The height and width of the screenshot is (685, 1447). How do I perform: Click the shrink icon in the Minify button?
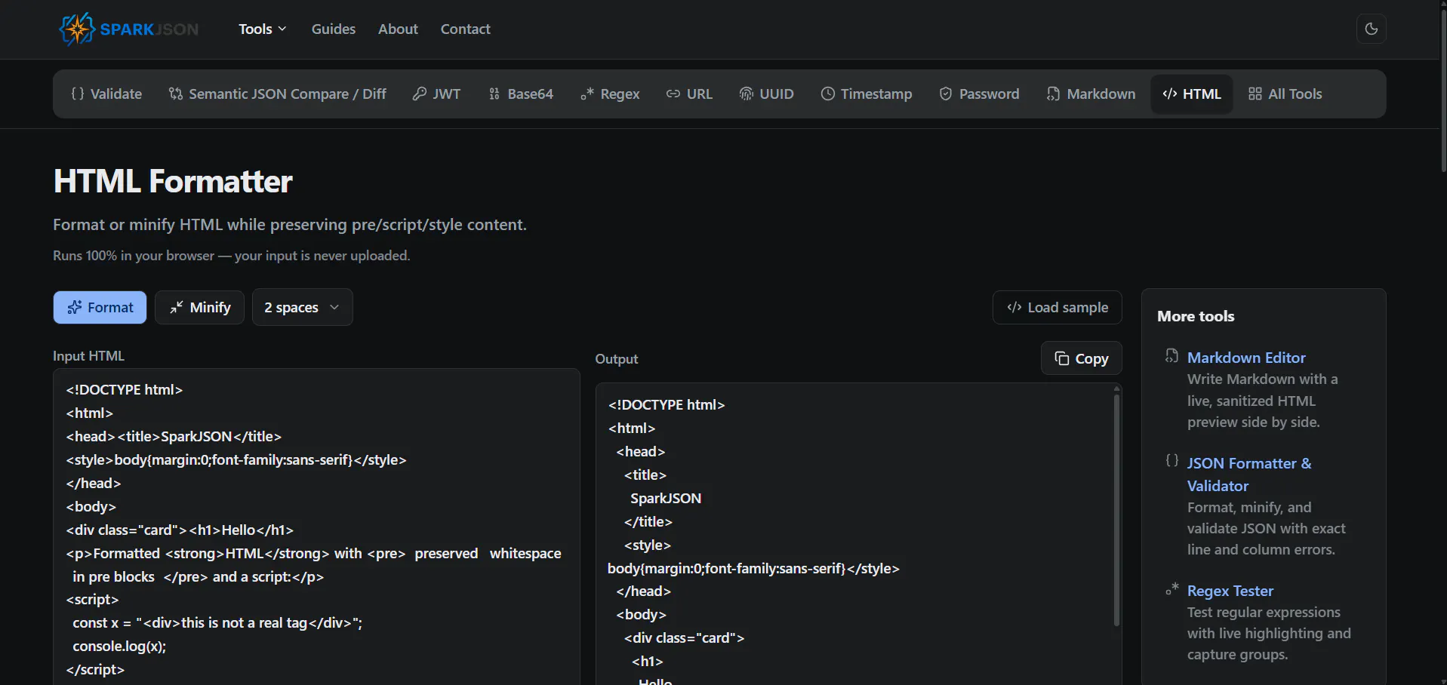pos(176,307)
